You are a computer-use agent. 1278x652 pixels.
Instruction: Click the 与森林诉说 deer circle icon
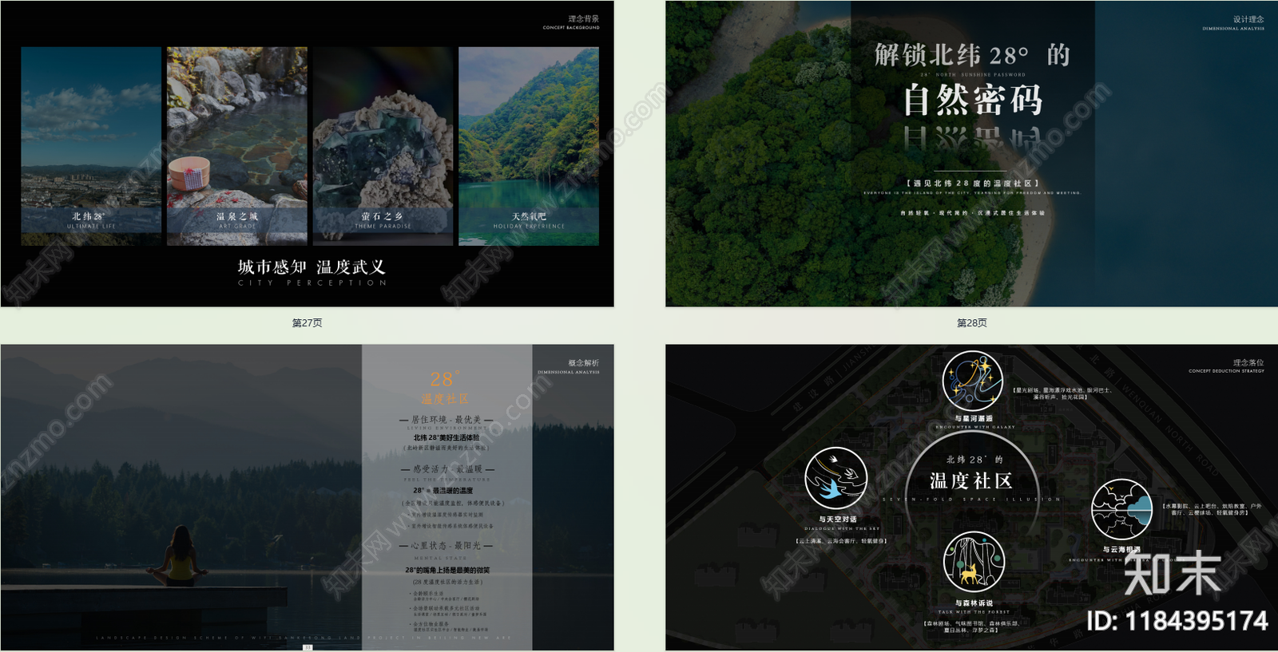974,562
